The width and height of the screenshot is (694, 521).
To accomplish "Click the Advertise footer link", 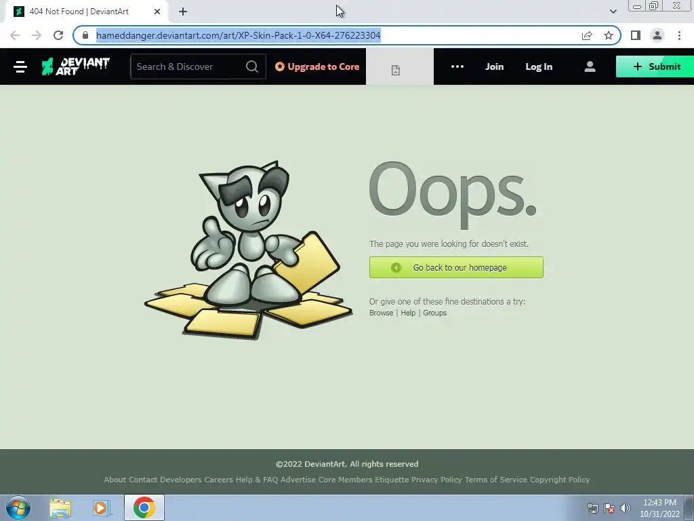I will (298, 480).
